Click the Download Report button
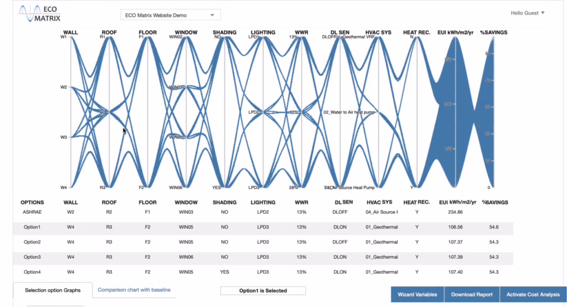Viewport: 567px width, 307px height. click(x=472, y=294)
